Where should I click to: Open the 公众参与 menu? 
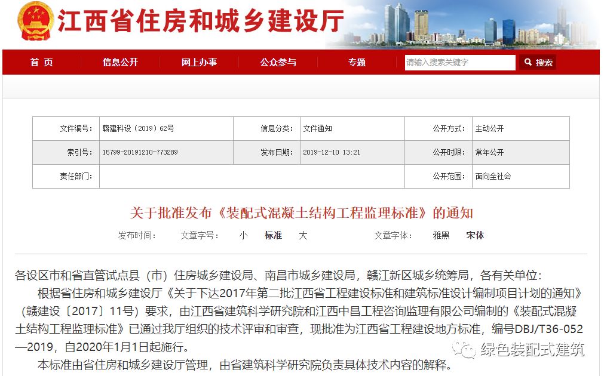coord(278,62)
